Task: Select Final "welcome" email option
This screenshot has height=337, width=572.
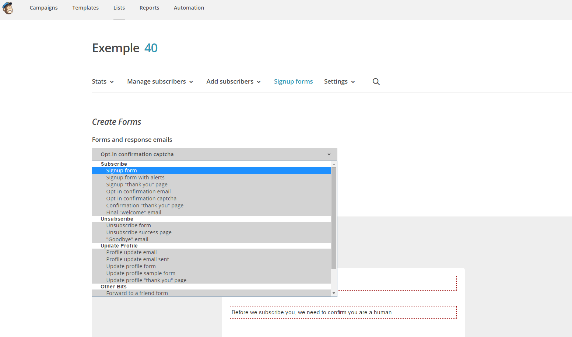Action: tap(211, 213)
